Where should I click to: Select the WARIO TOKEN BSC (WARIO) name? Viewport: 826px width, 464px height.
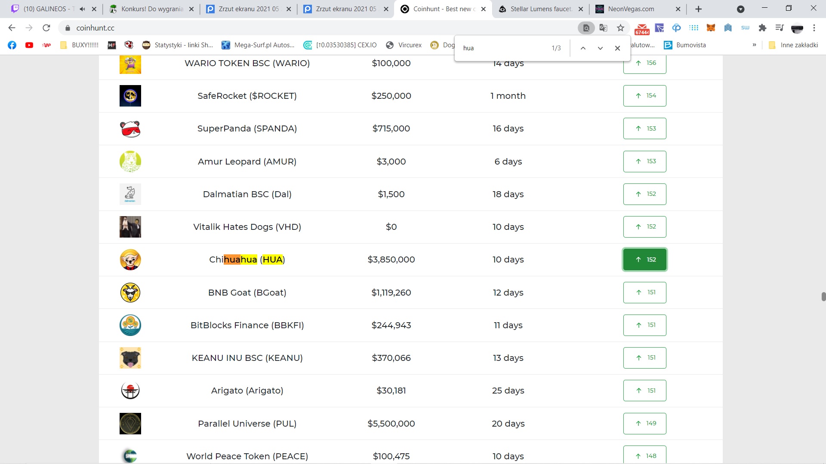tap(247, 63)
